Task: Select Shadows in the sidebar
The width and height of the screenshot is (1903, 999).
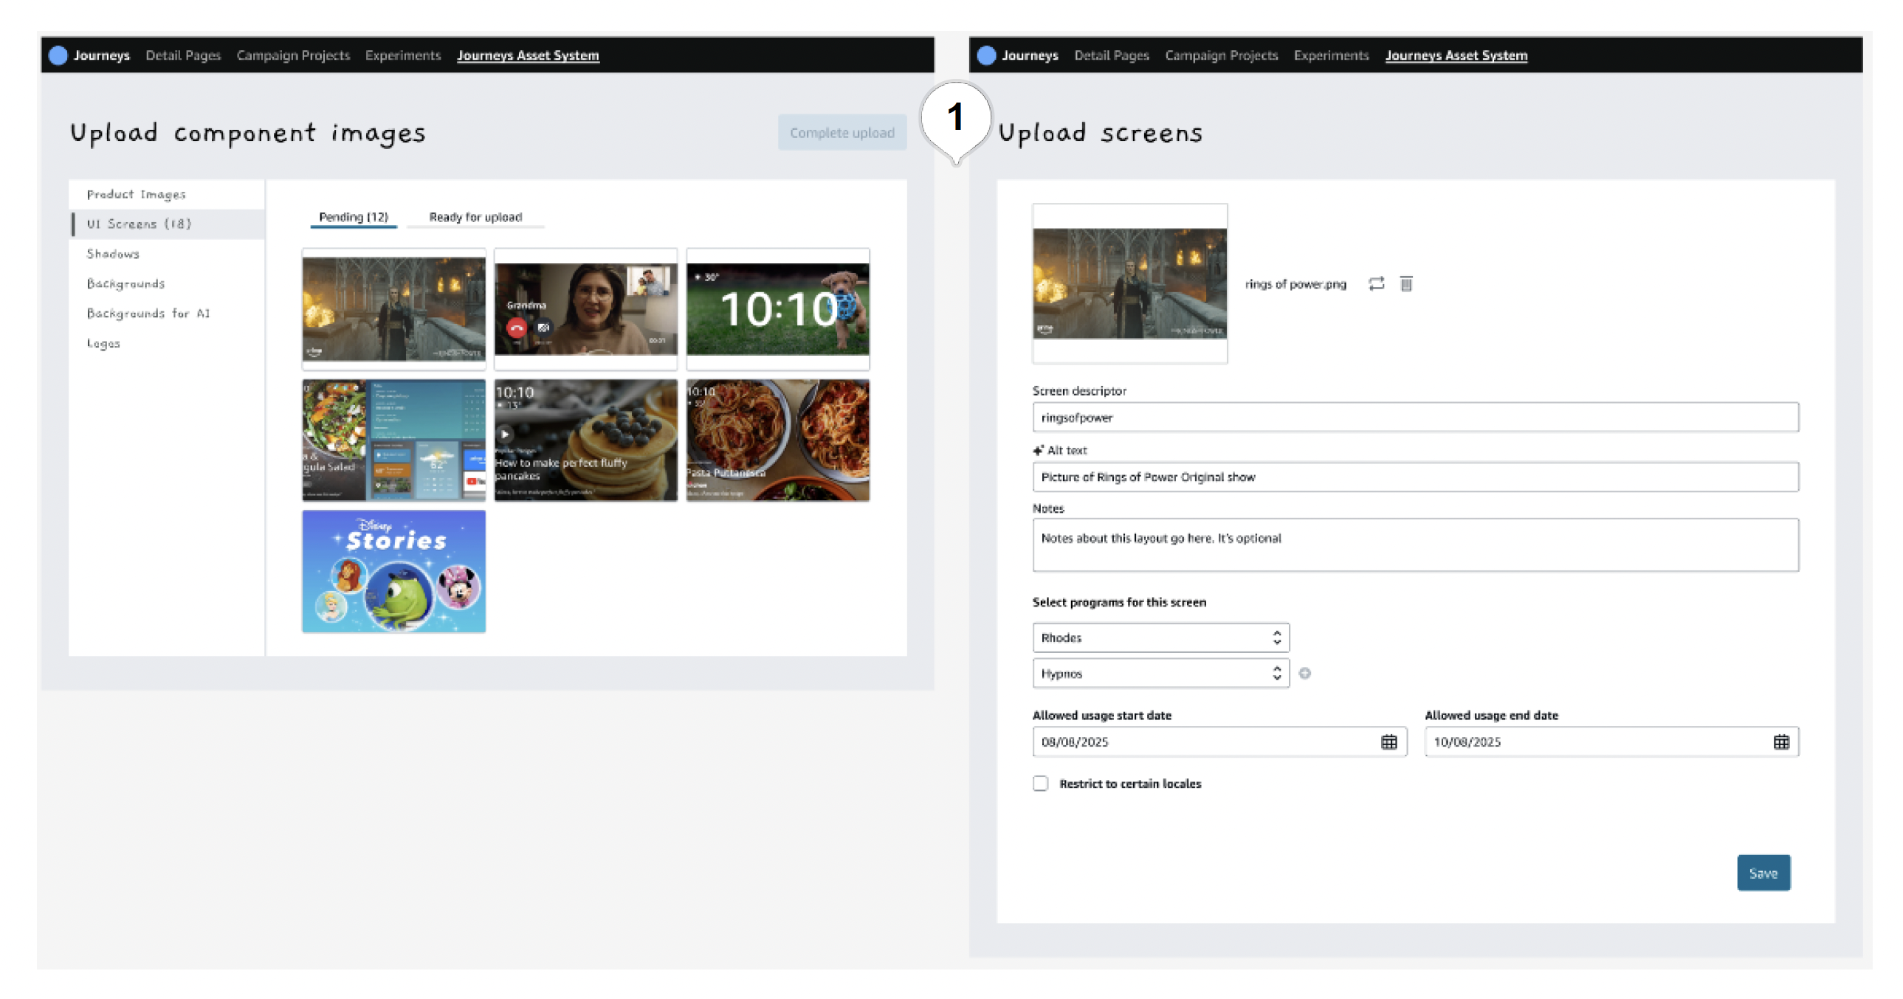Action: point(166,254)
